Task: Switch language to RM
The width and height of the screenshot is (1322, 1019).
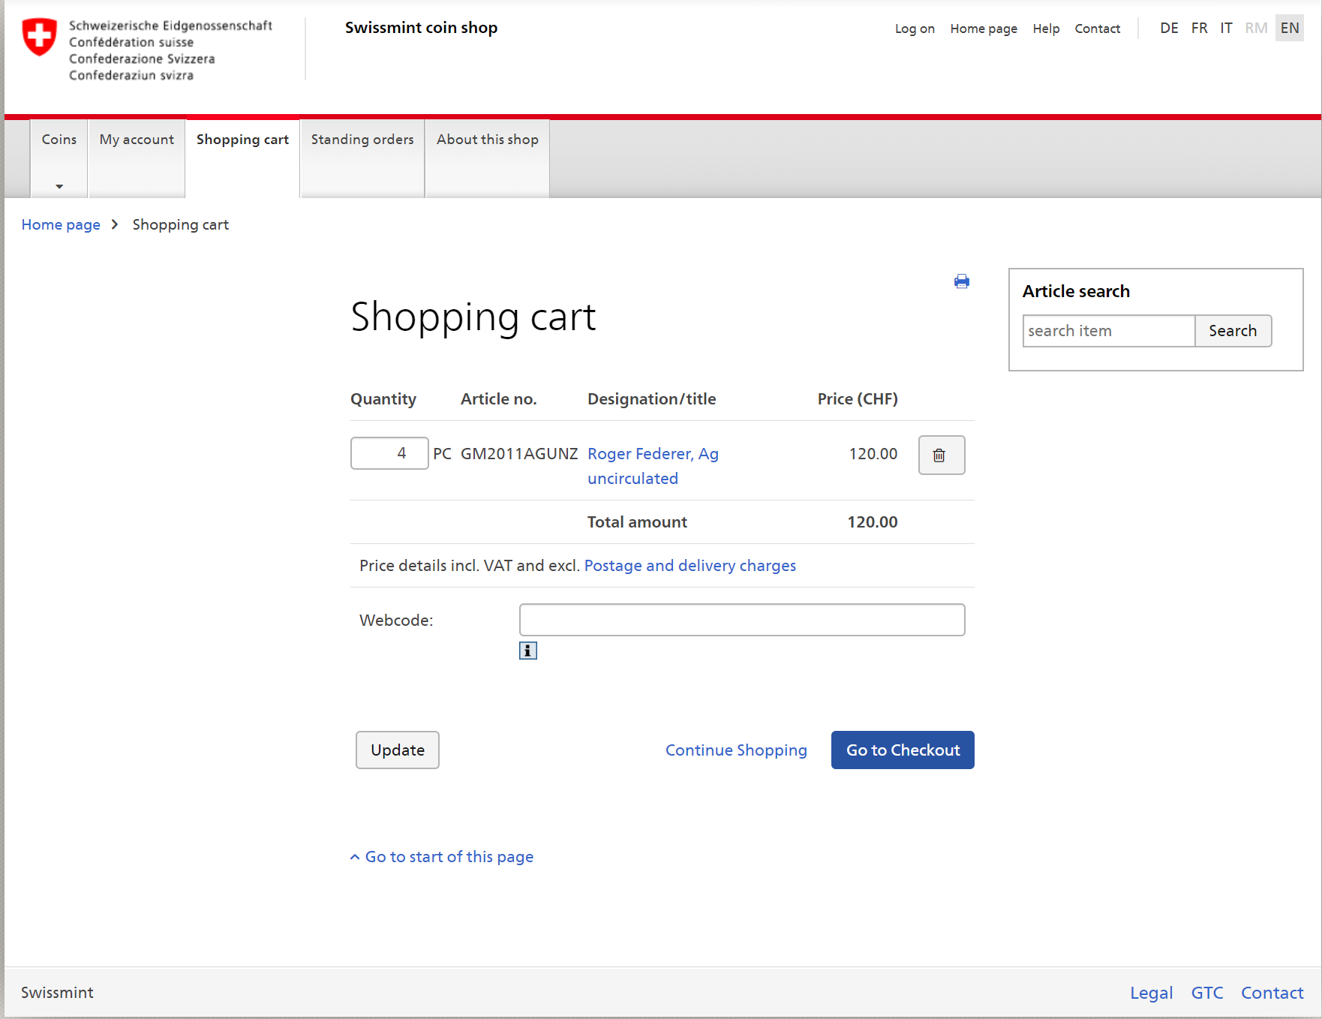Action: (x=1256, y=29)
